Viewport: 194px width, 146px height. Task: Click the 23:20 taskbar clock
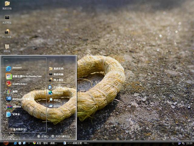pos(189,143)
